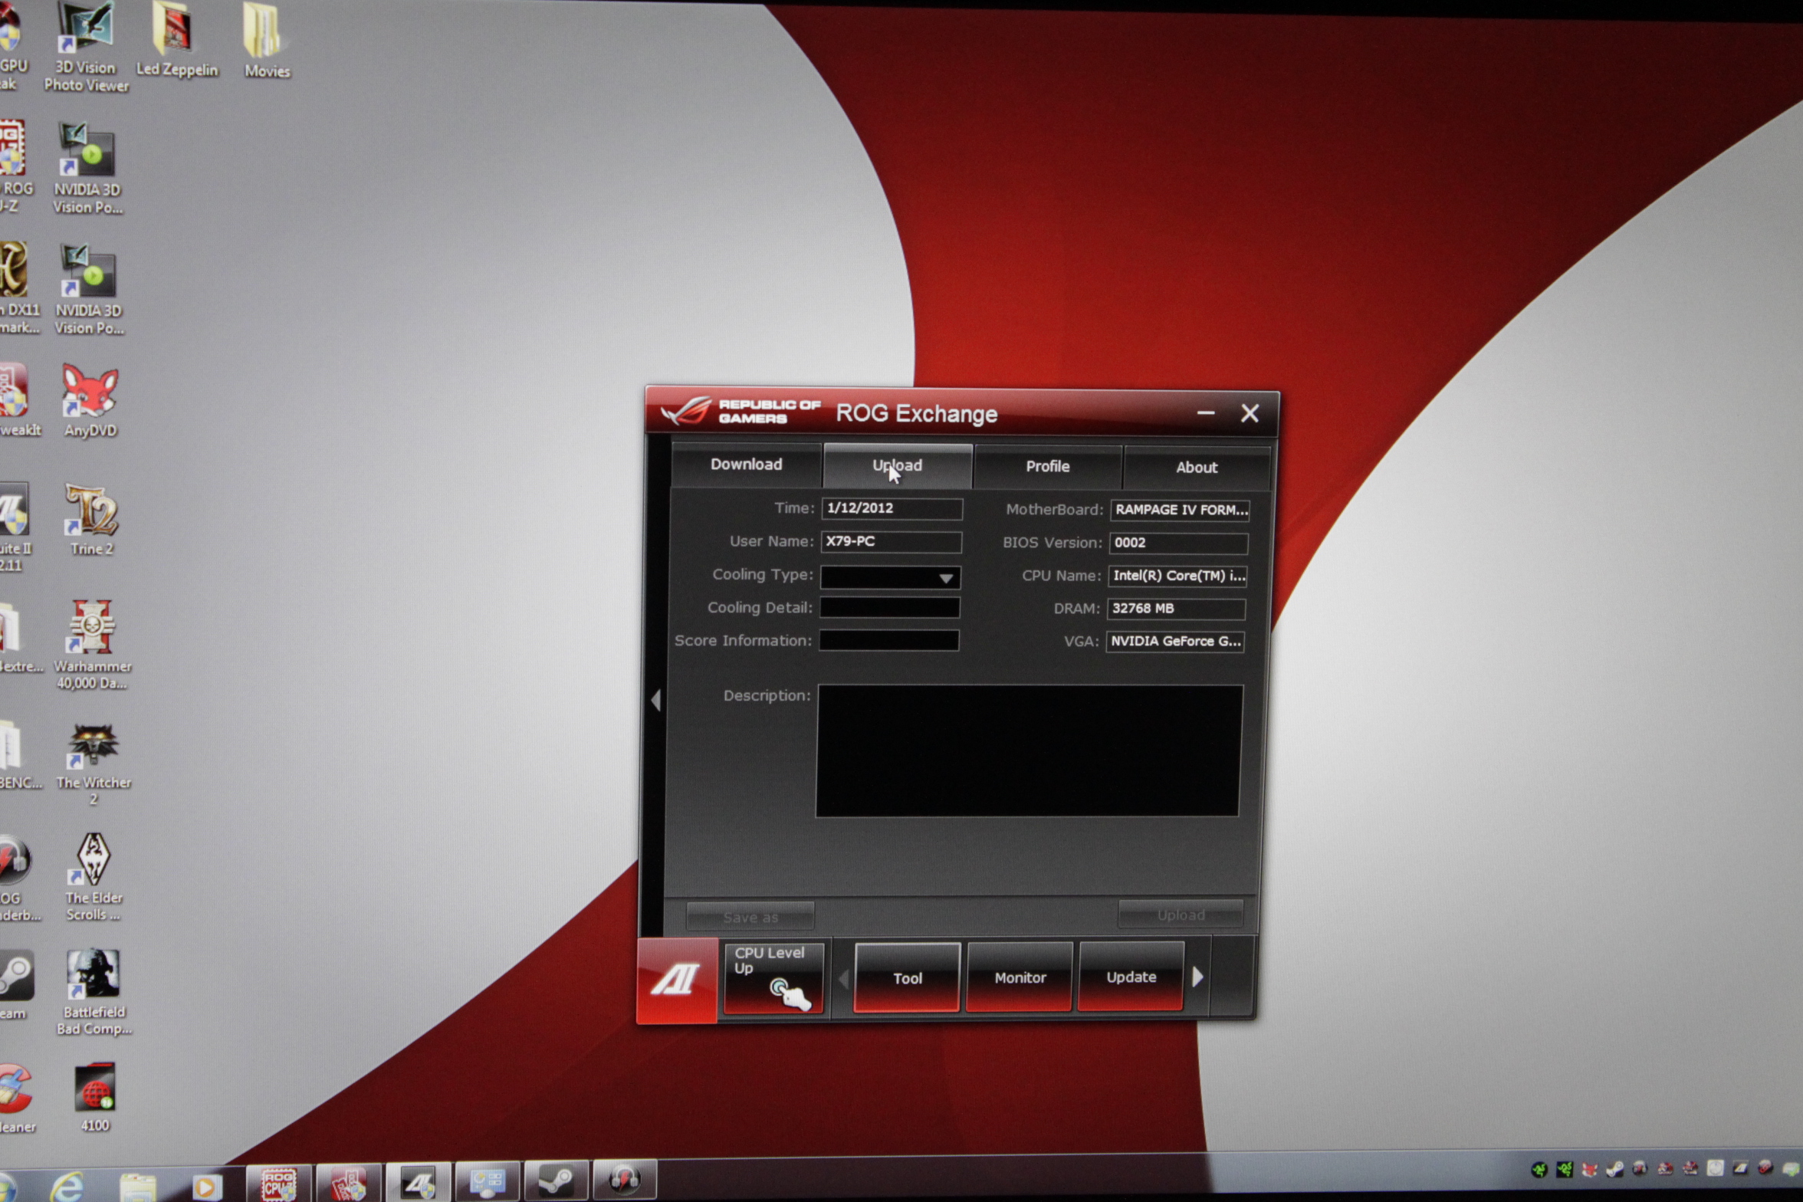1803x1202 pixels.
Task: Open the Cooling Type dropdown
Action: coord(890,576)
